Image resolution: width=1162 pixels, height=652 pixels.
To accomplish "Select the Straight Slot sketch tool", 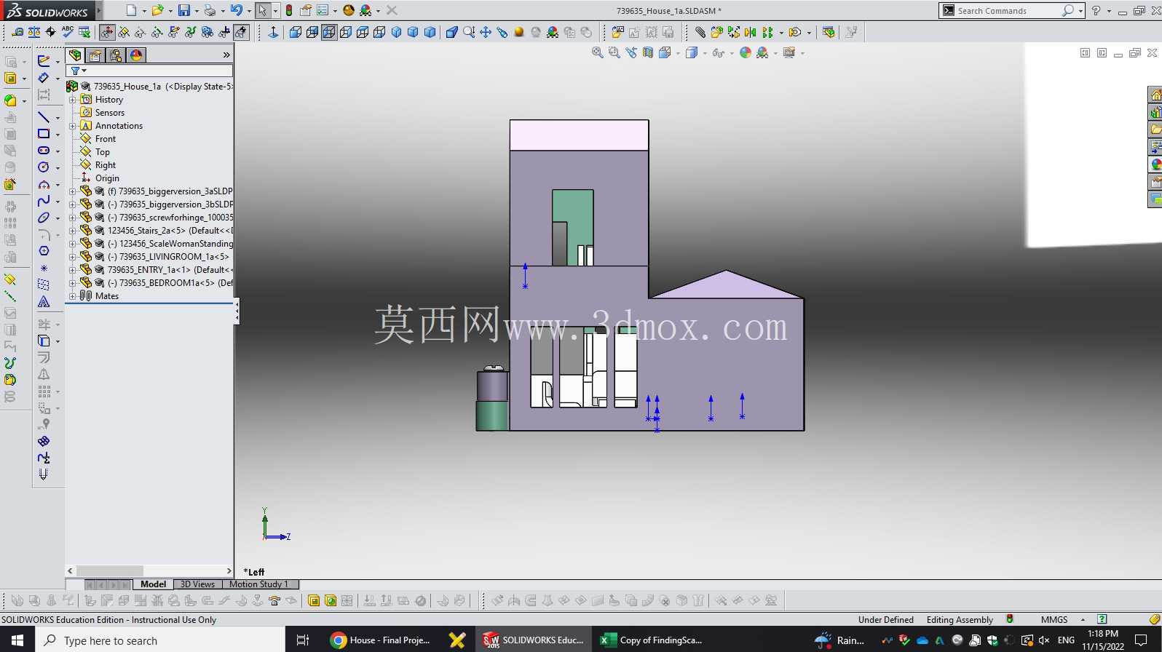I will 44,151.
